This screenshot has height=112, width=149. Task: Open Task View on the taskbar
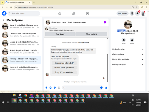pyautogui.click(x=8, y=102)
